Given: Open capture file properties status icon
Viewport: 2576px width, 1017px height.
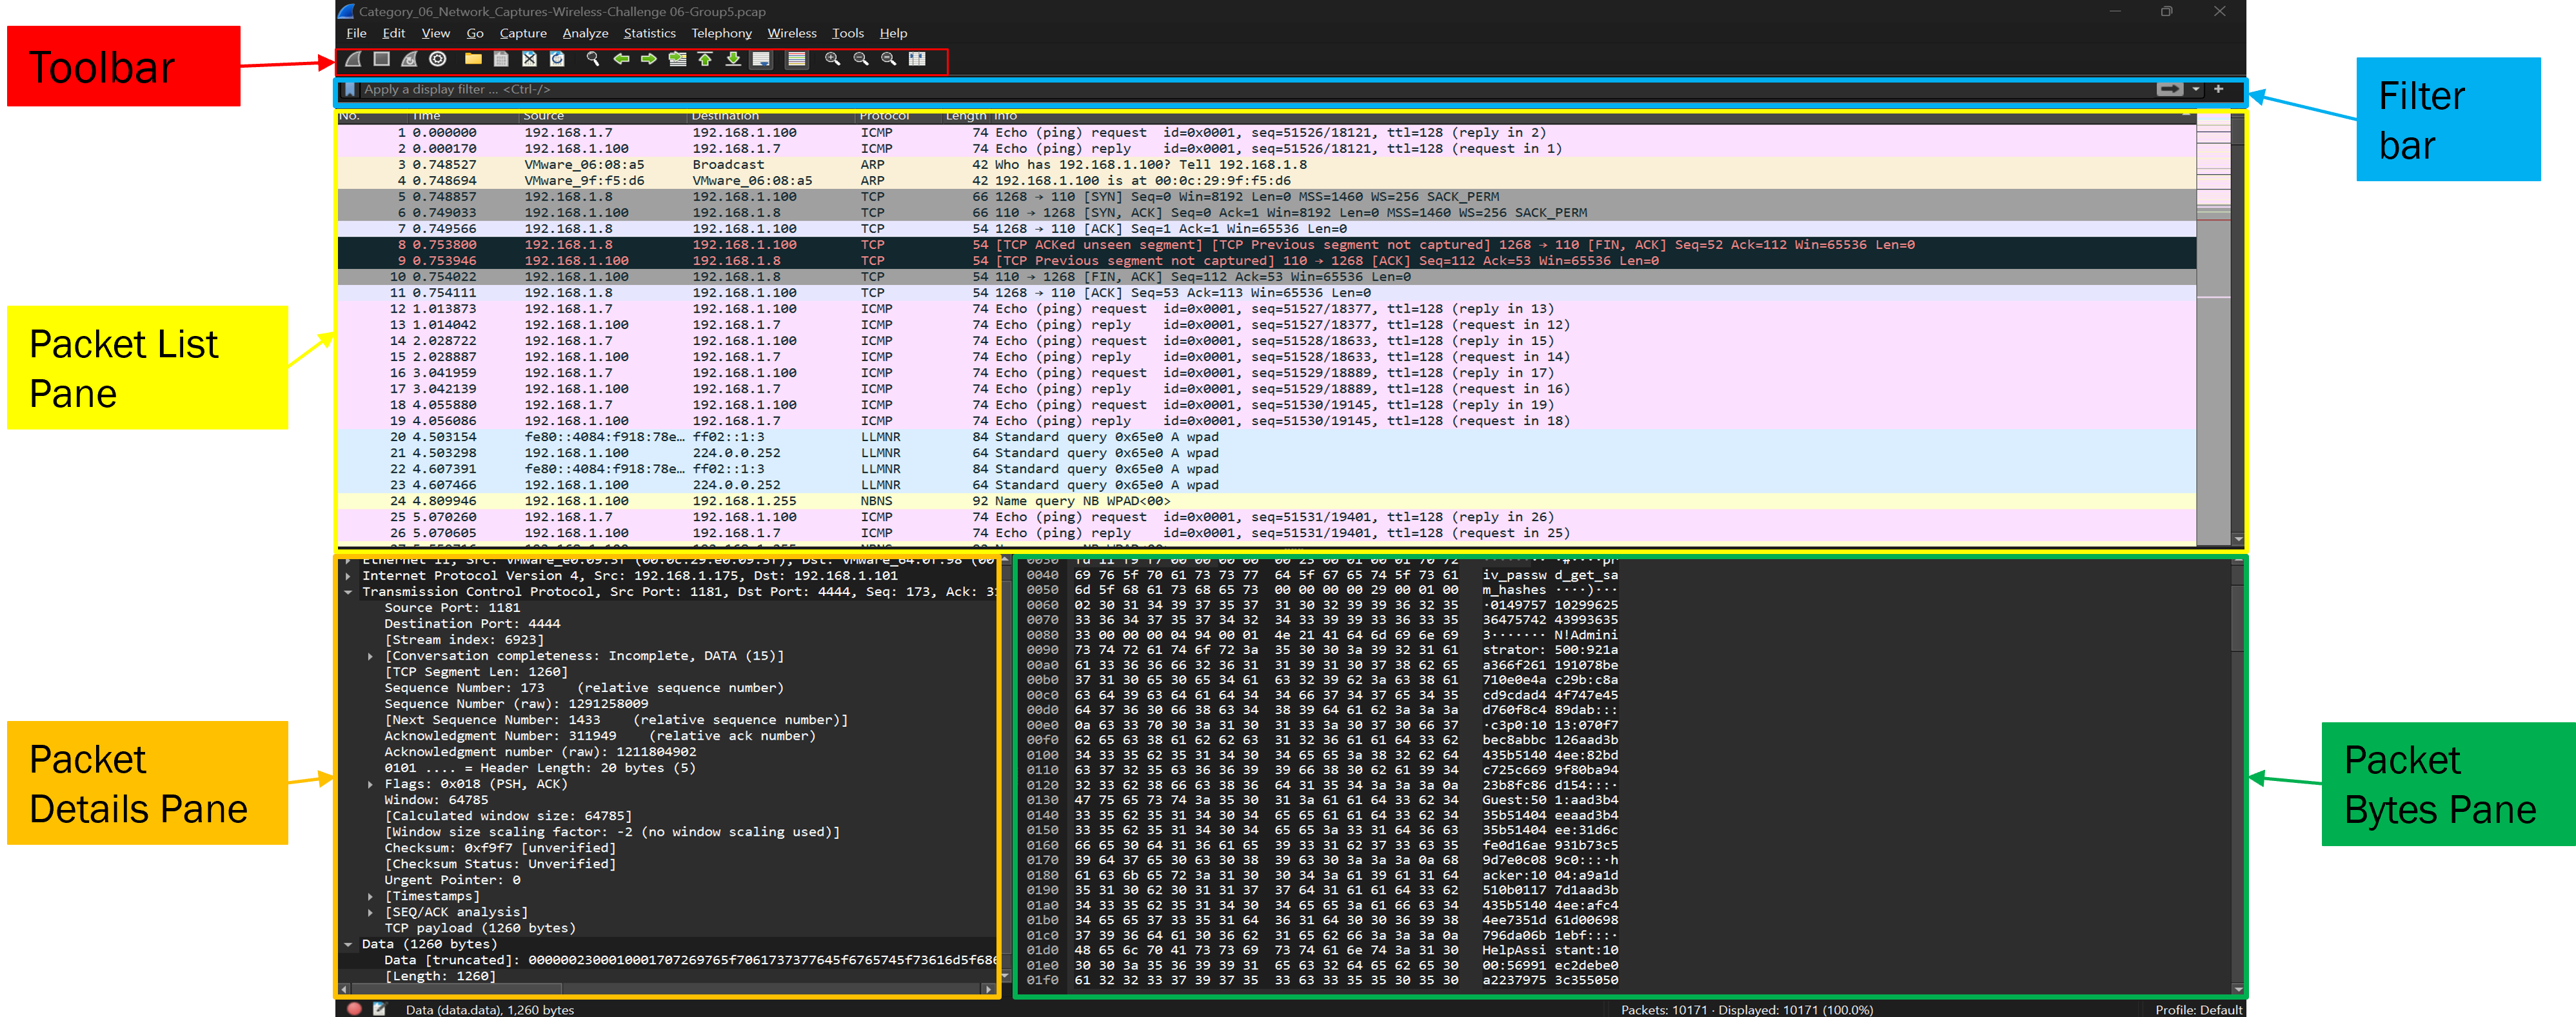Looking at the screenshot, I should 379,1009.
